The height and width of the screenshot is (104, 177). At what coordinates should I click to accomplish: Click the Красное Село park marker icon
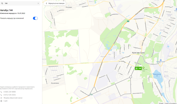[x=143, y=68]
